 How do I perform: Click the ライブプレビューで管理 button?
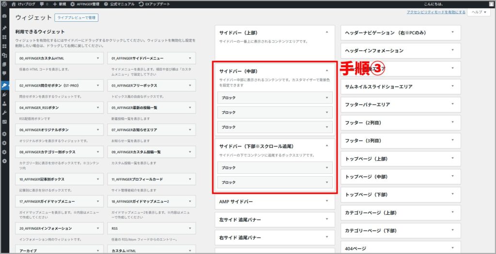point(77,17)
